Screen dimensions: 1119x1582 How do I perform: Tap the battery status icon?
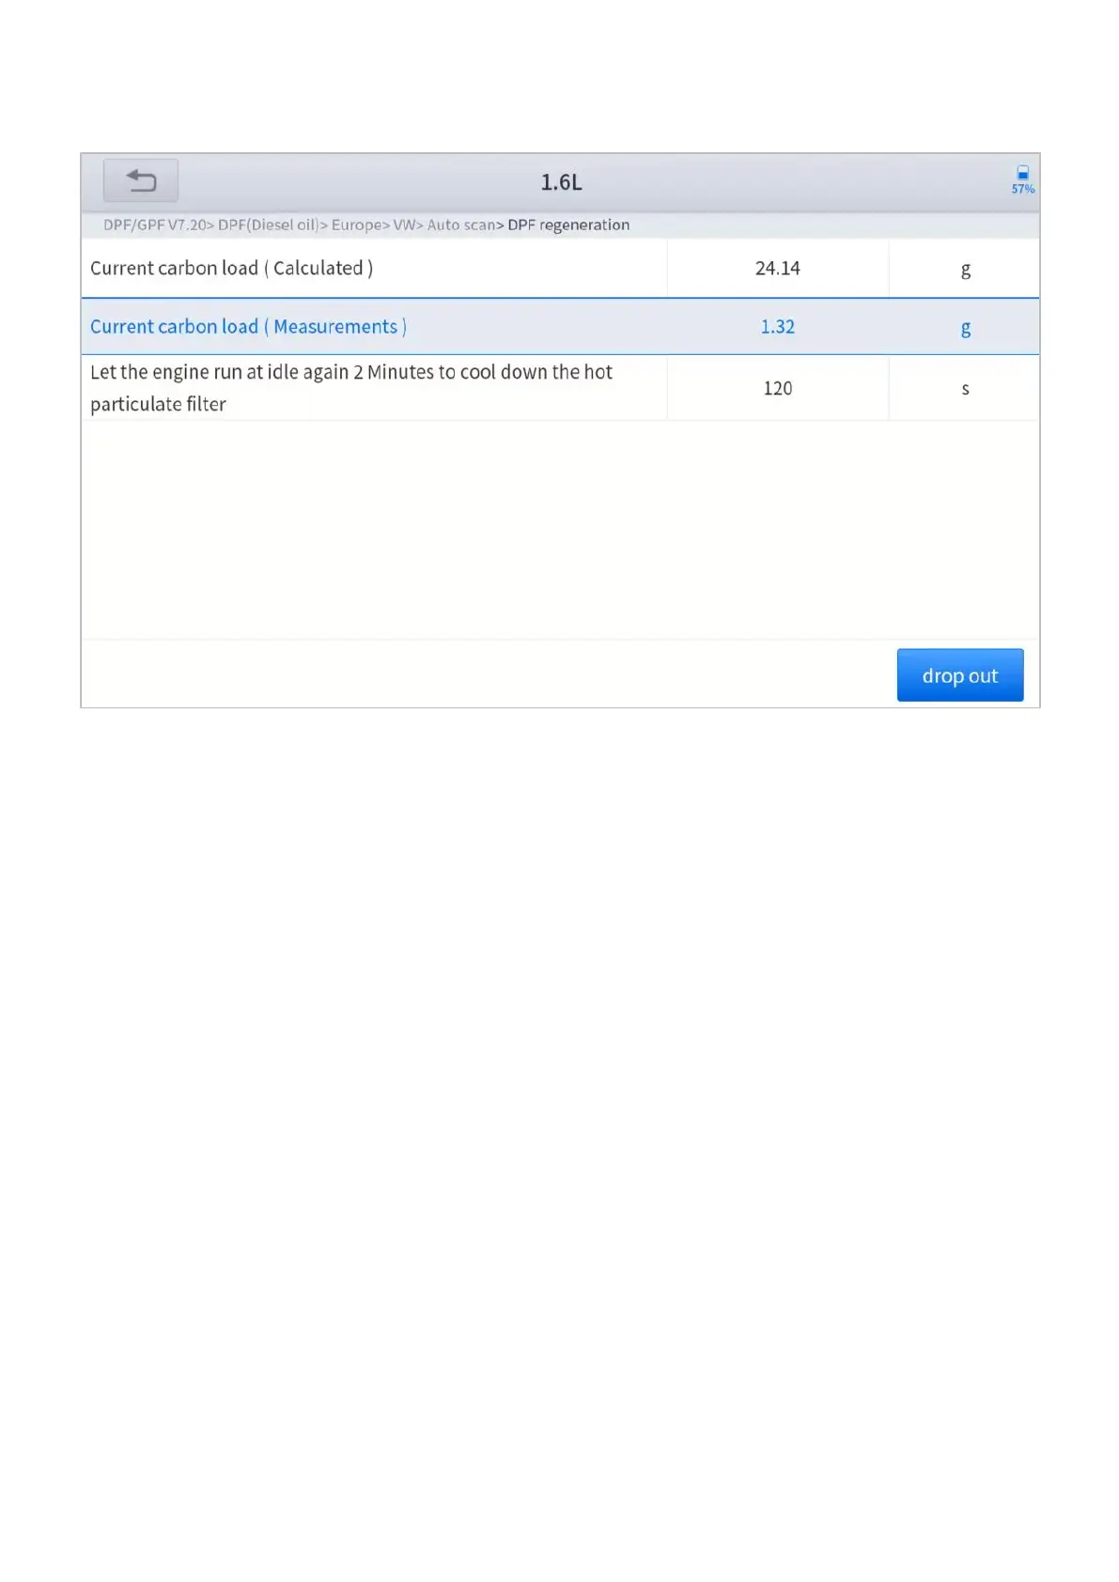click(x=1022, y=173)
